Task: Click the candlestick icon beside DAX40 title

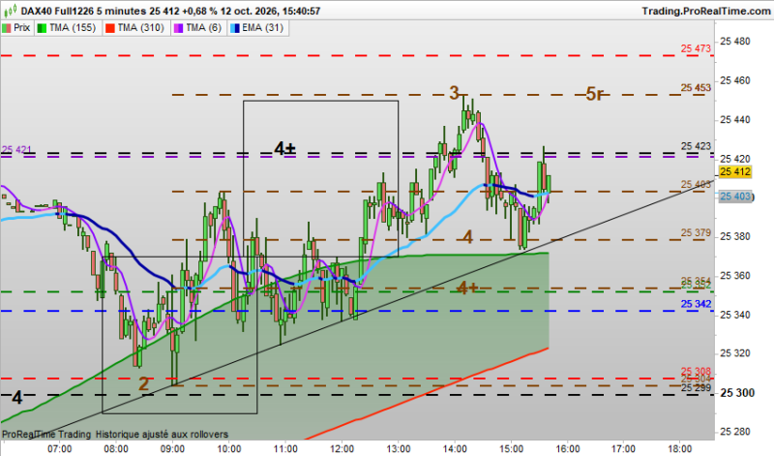Action: (x=10, y=10)
